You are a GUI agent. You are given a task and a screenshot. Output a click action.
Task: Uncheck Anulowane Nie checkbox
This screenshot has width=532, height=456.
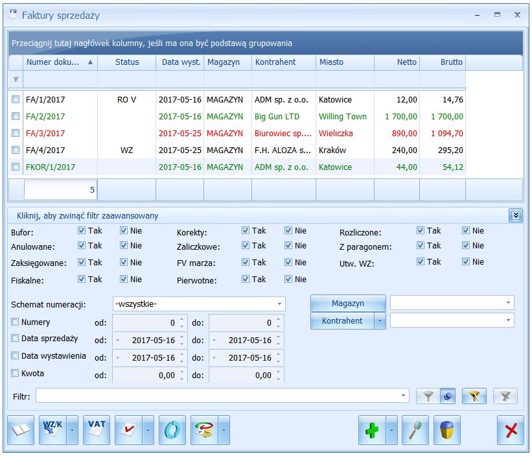pyautogui.click(x=124, y=245)
